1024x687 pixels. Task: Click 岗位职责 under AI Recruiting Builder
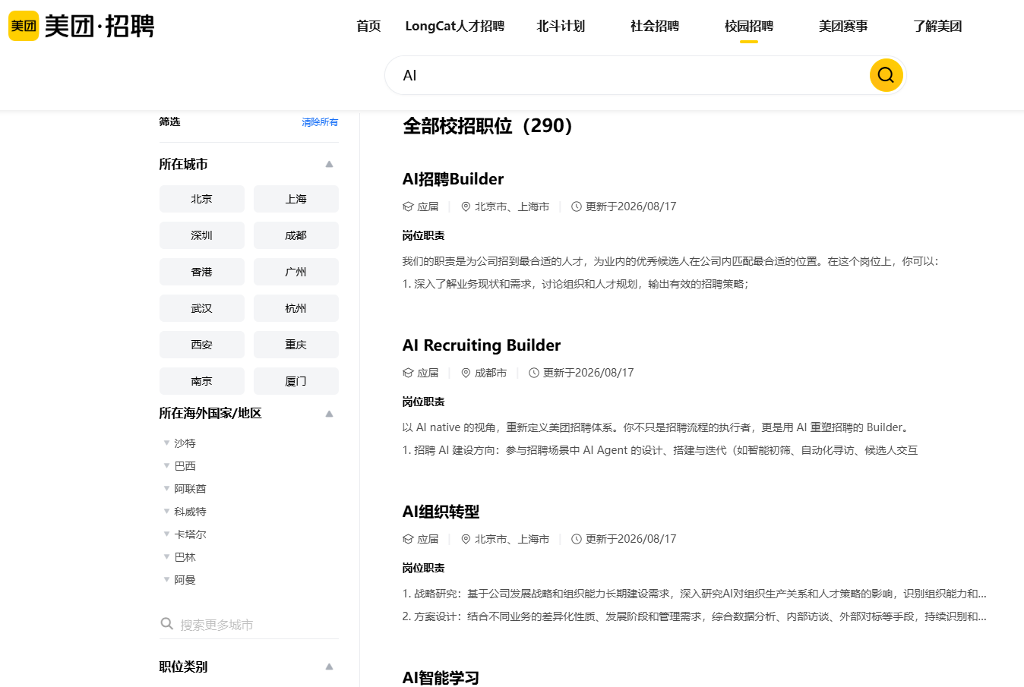[423, 402]
